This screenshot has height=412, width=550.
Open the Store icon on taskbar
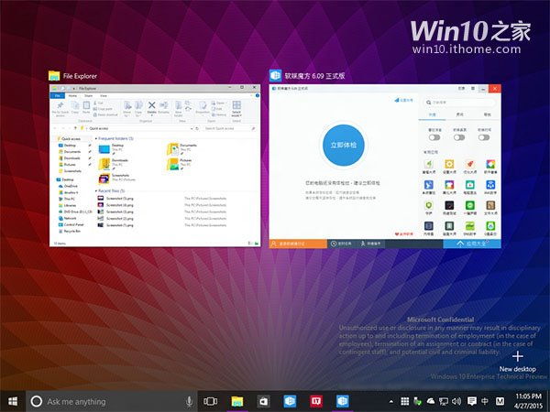coord(263,402)
